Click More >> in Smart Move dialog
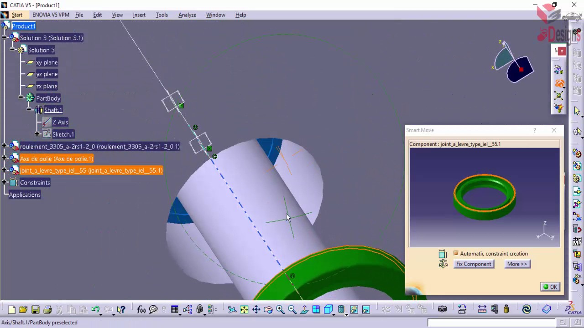Image resolution: width=584 pixels, height=328 pixels. pos(517,264)
